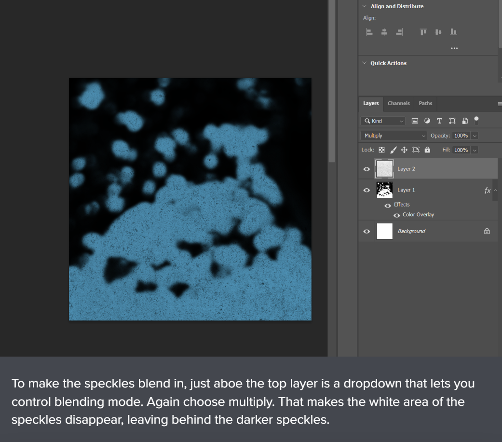The width and height of the screenshot is (502, 442).
Task: Lock image pixels brush icon
Action: 393,150
